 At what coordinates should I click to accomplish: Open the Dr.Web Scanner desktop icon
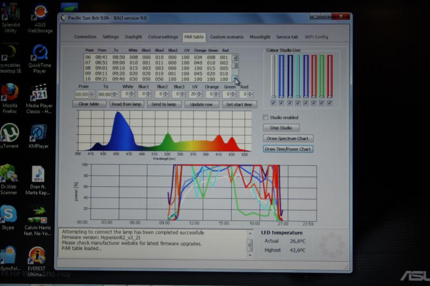9,173
